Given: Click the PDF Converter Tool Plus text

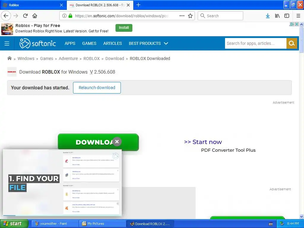Looking at the screenshot, I should 228,150.
